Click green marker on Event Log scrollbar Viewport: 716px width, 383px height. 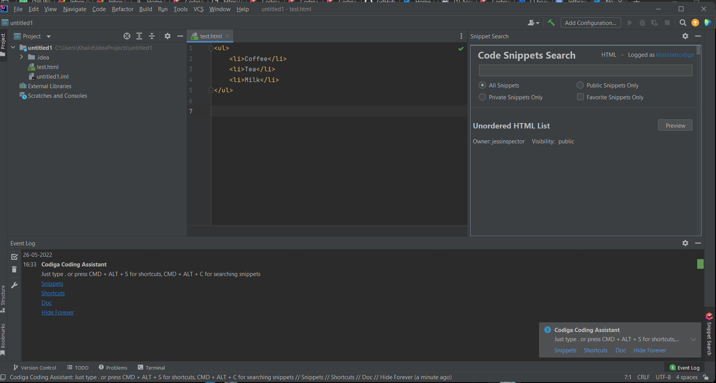click(700, 264)
